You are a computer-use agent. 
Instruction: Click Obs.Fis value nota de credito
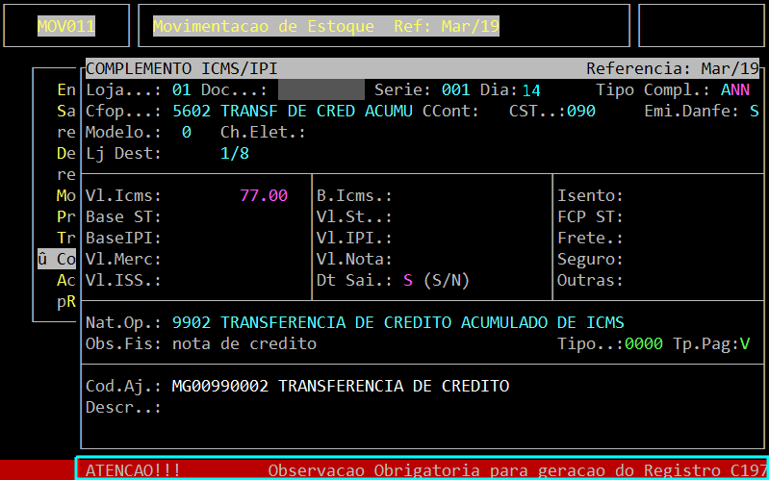pos(244,343)
